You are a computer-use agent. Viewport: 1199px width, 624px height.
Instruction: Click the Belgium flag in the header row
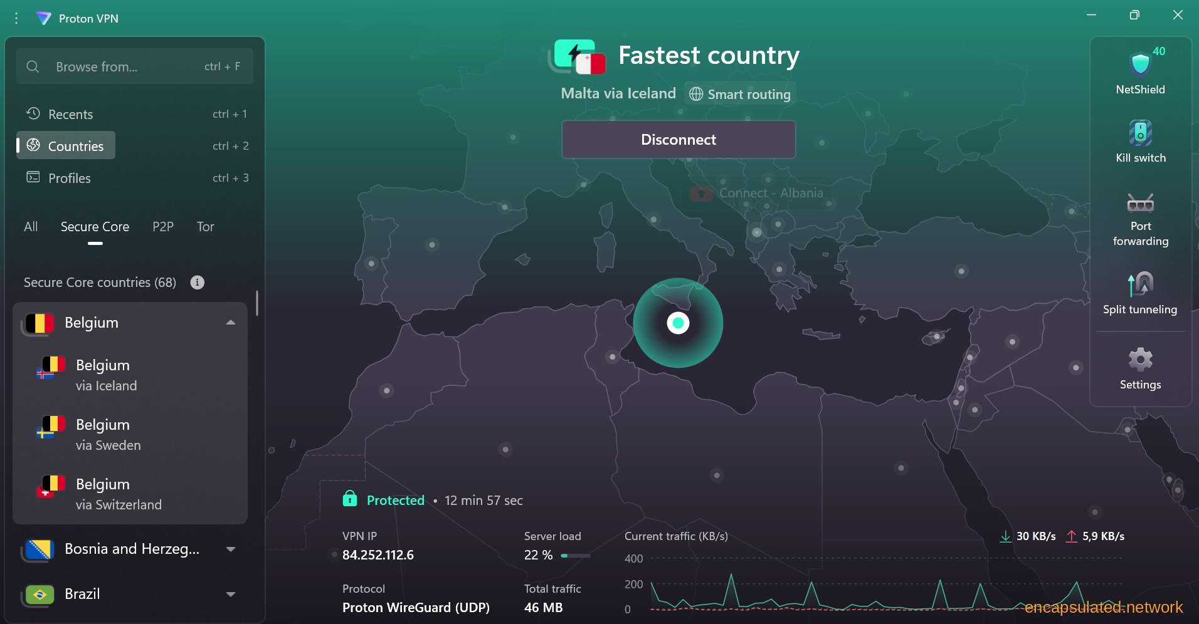coord(39,323)
